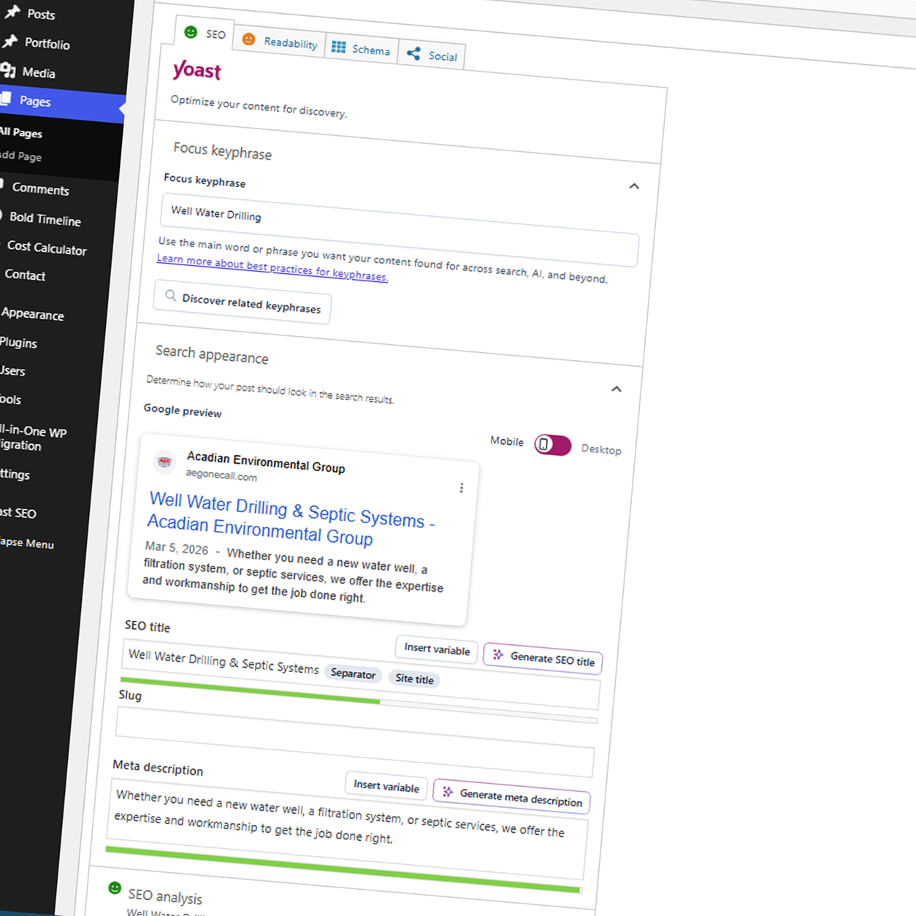916x916 pixels.
Task: Open the three-dot menu in Google preview
Action: pyautogui.click(x=461, y=488)
